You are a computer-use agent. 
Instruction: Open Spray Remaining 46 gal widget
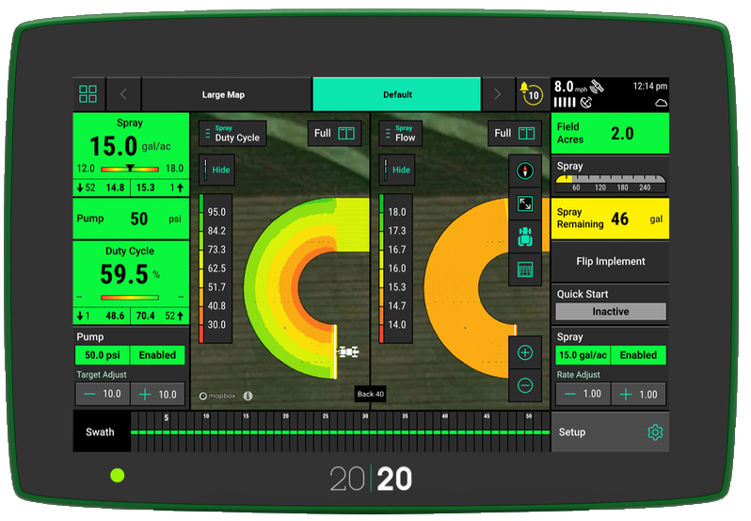click(610, 219)
